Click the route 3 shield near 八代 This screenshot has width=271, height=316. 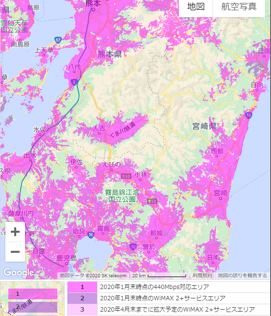click(x=74, y=82)
